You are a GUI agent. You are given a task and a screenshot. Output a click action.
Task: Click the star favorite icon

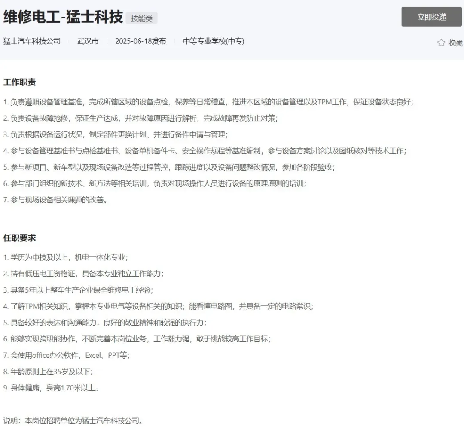[441, 43]
